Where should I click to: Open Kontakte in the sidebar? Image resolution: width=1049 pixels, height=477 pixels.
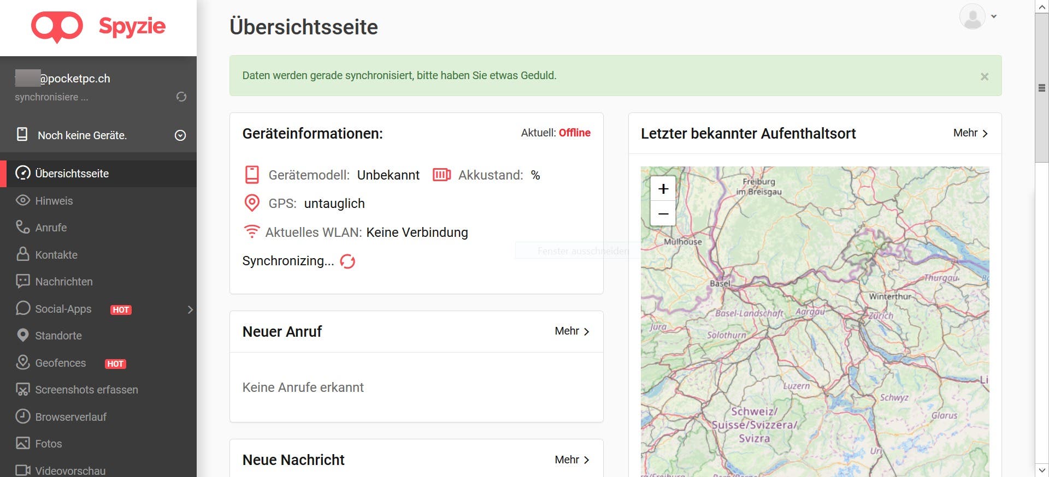(x=56, y=255)
